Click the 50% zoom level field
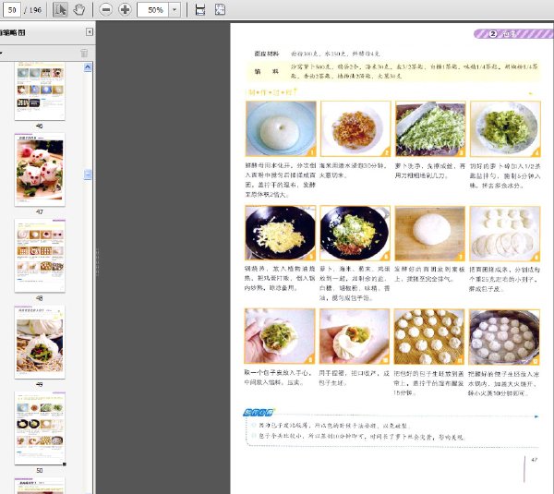Viewport: 554px width, 494px height. pos(153,9)
